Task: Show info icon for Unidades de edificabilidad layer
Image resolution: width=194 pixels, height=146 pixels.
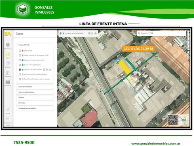Action: tap(46, 70)
